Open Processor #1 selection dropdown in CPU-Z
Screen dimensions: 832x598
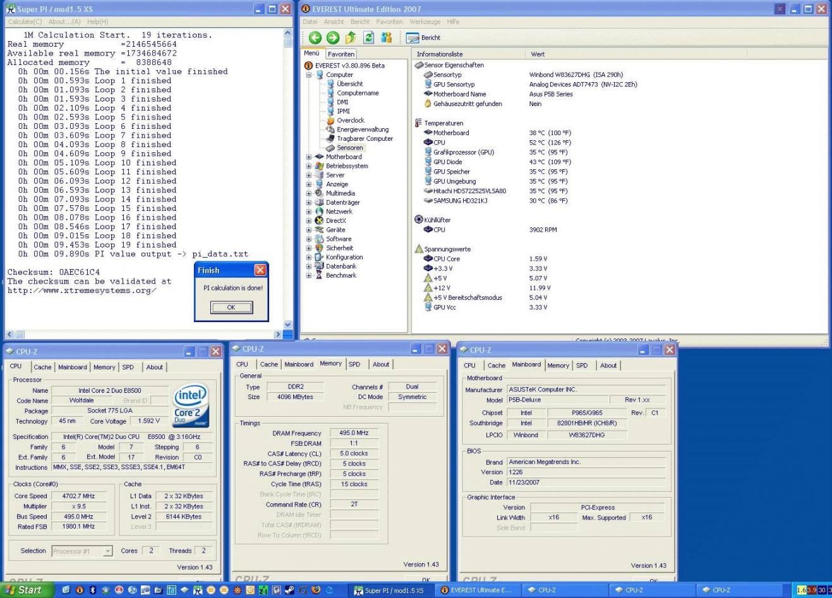point(107,551)
